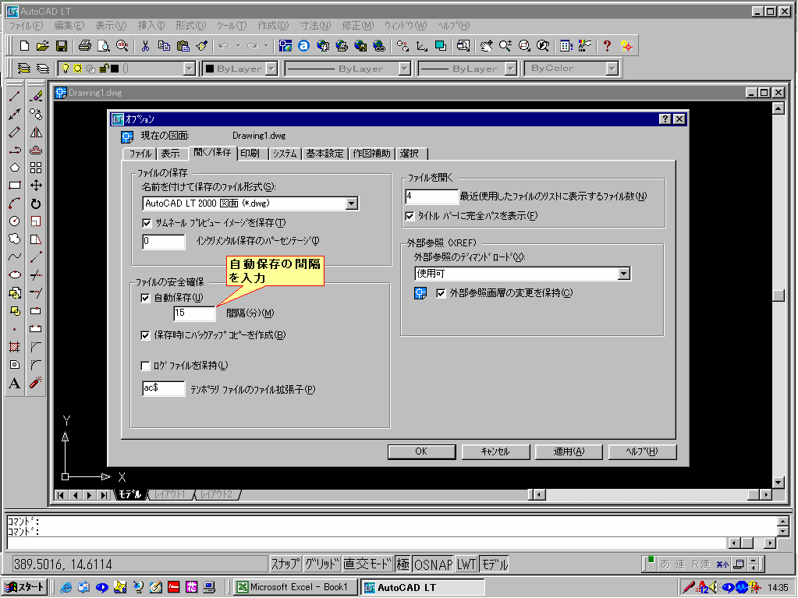Open Print Preview from the toolbar

click(x=103, y=46)
